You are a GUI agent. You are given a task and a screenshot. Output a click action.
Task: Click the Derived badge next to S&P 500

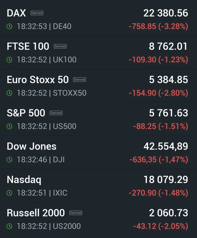(56, 113)
